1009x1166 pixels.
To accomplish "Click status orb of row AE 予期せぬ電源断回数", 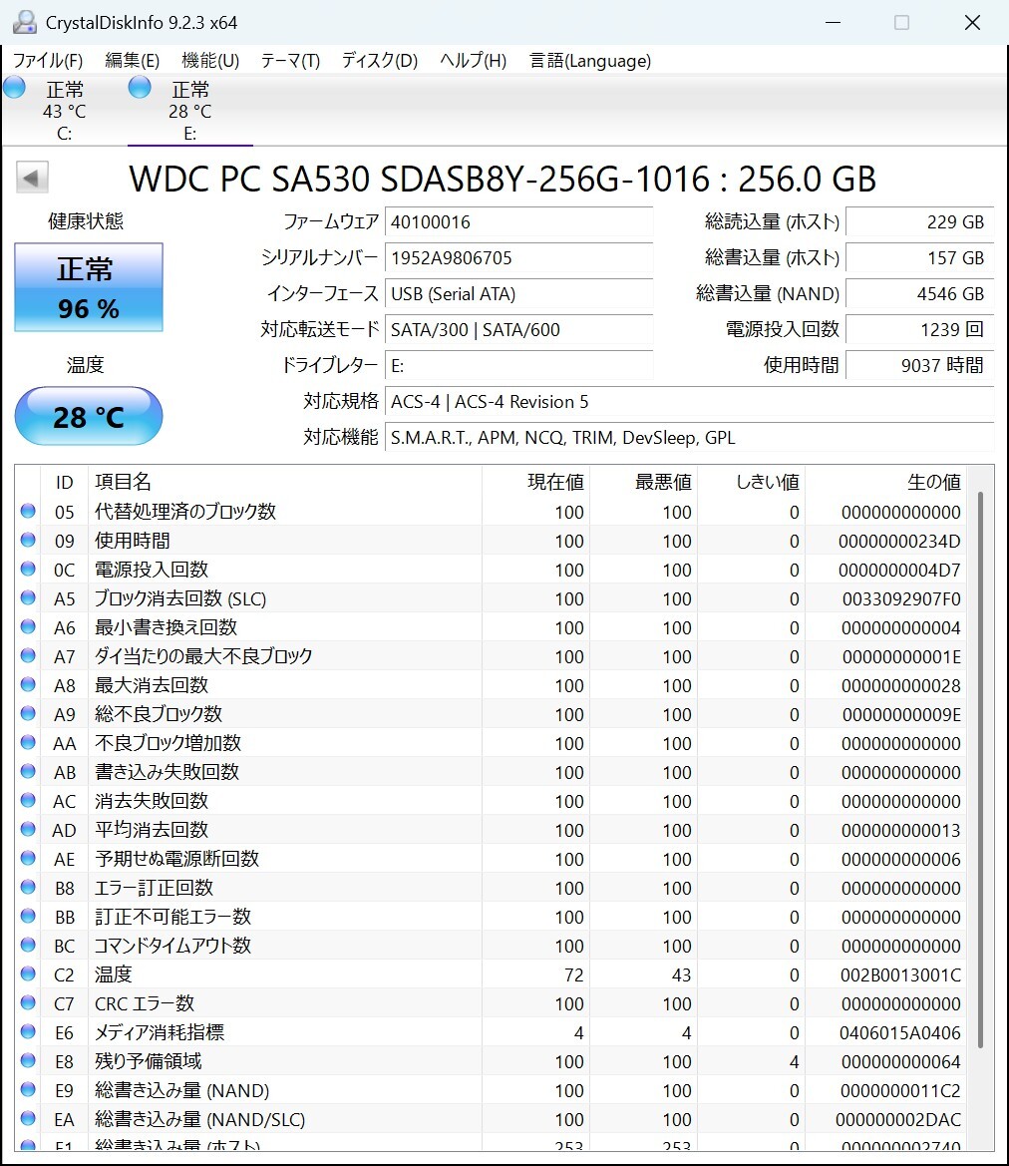I will 28,858.
